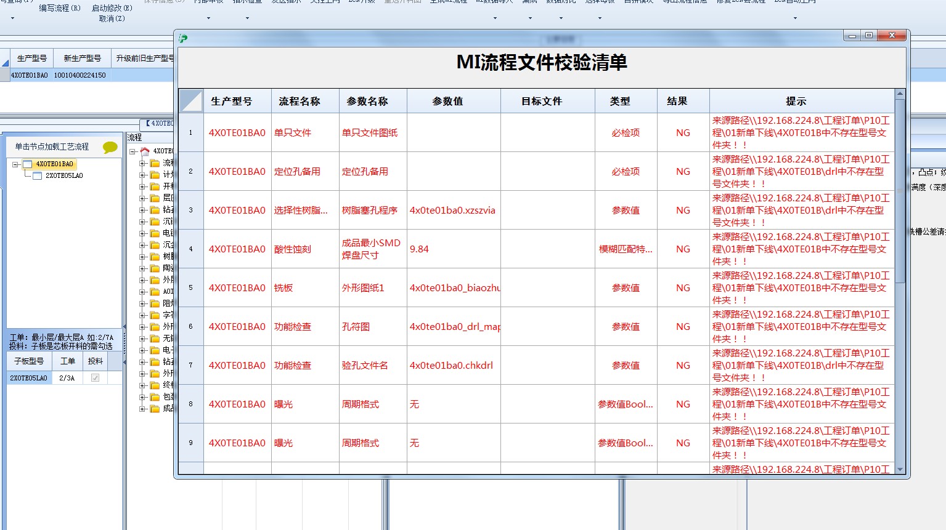Click the 参数值 column header
The width and height of the screenshot is (946, 530).
[x=454, y=101]
